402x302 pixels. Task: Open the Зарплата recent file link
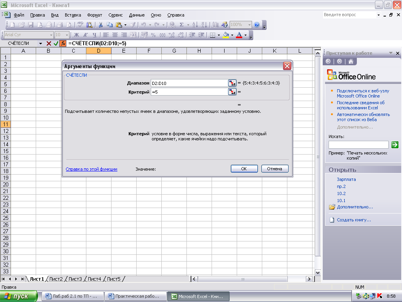point(346,179)
